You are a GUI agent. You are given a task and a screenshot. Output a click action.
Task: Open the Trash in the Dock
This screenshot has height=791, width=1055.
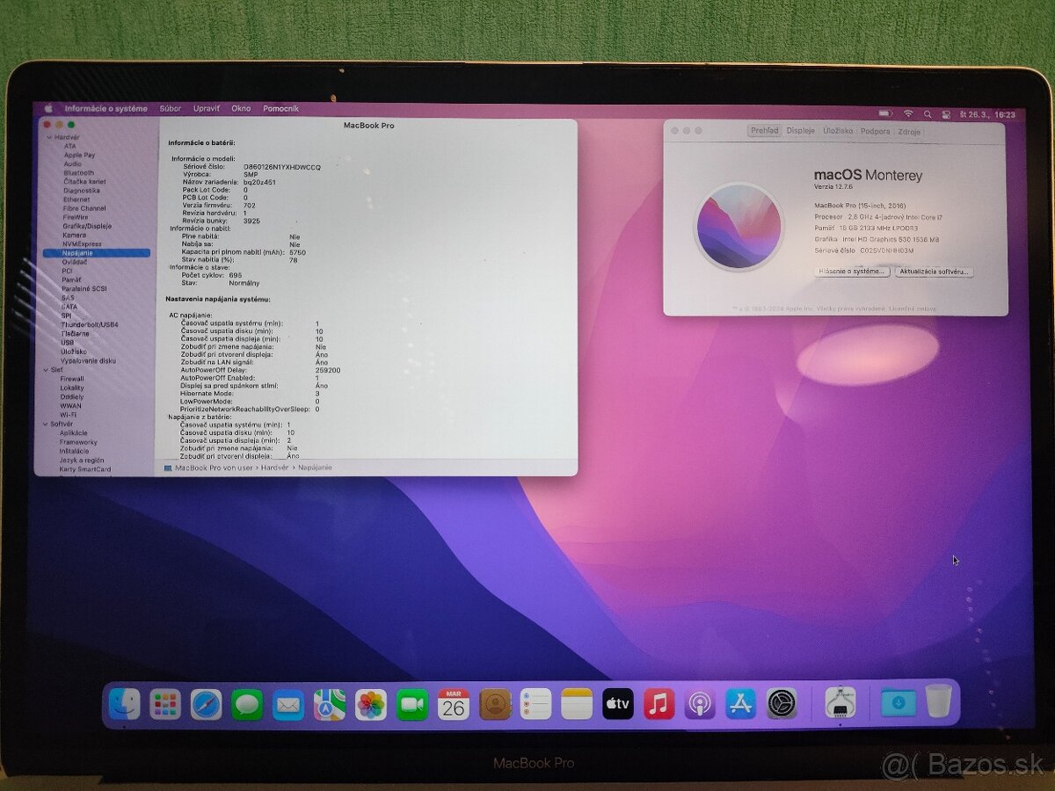click(x=938, y=700)
